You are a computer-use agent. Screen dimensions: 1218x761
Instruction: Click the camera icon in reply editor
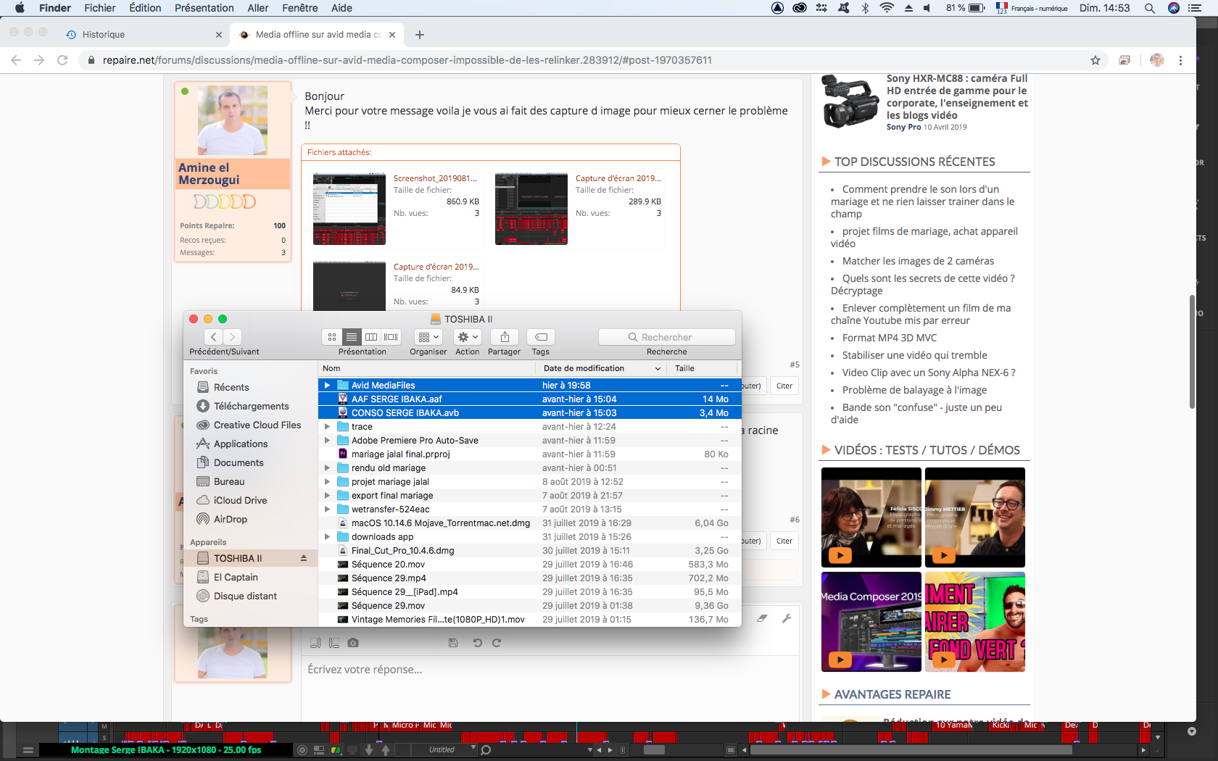(353, 643)
